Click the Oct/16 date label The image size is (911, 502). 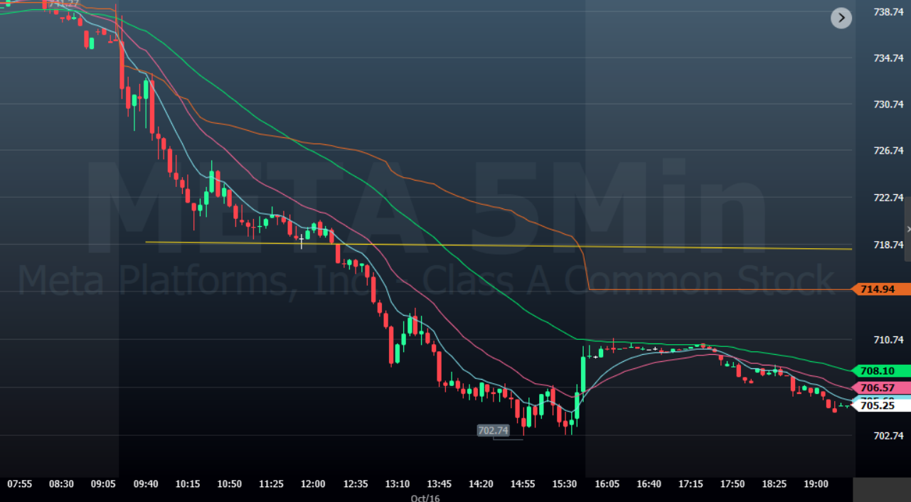coord(425,498)
